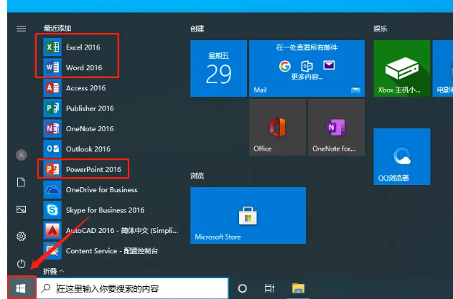Click envelope icon in Mail tile

(329, 65)
